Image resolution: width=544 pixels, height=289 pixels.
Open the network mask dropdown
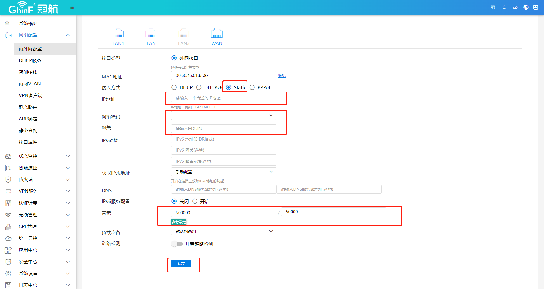tap(224, 115)
